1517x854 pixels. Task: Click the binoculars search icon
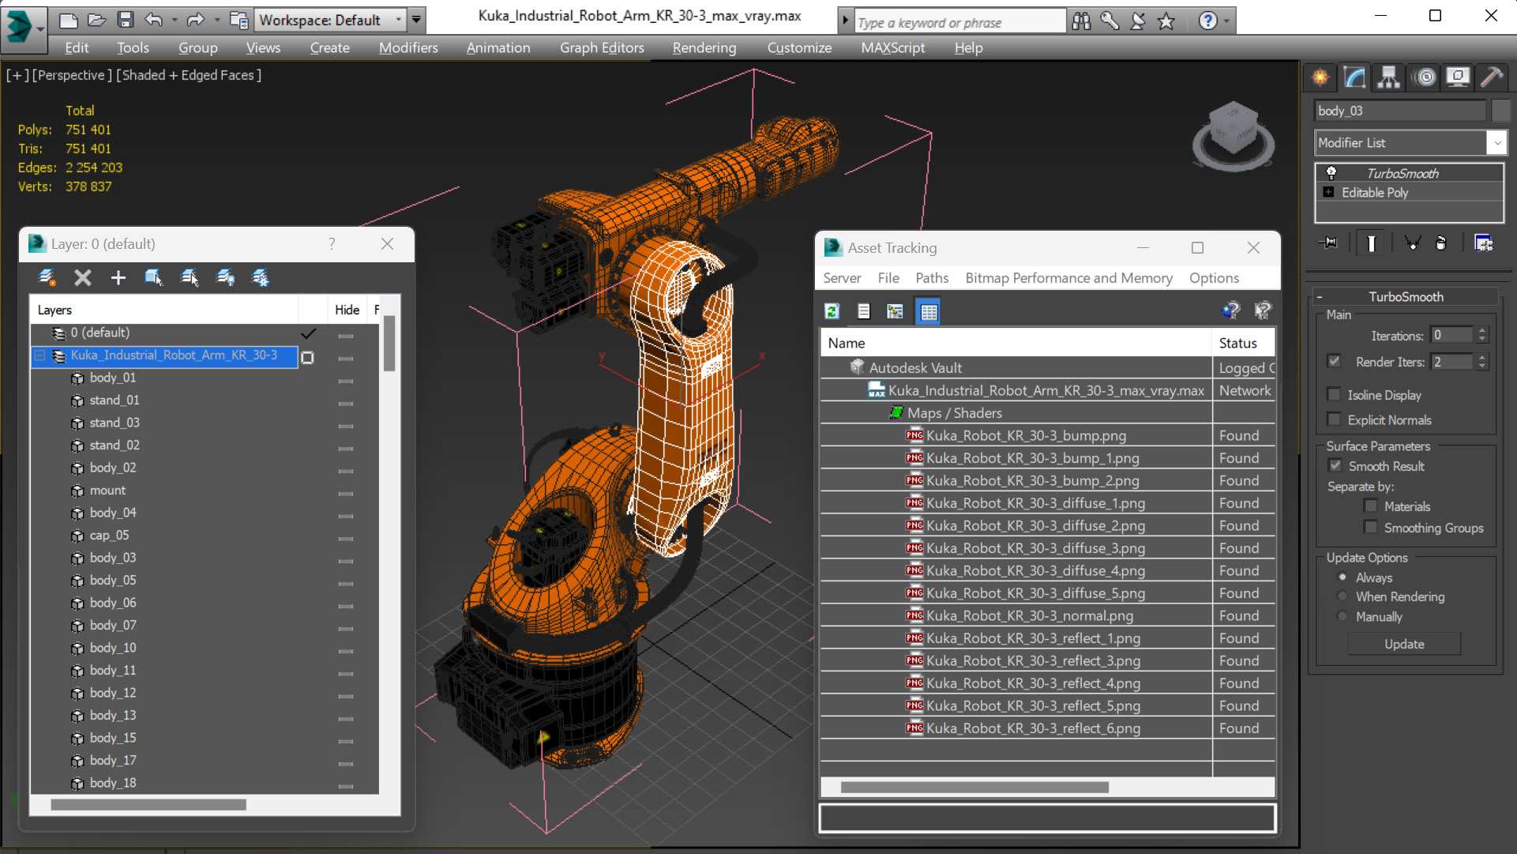[1081, 21]
